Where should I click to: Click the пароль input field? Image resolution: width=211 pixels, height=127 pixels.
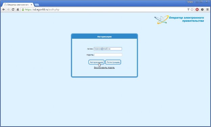click(108, 55)
